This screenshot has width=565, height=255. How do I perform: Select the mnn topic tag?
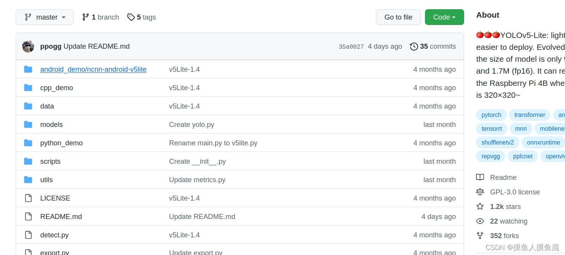click(521, 129)
